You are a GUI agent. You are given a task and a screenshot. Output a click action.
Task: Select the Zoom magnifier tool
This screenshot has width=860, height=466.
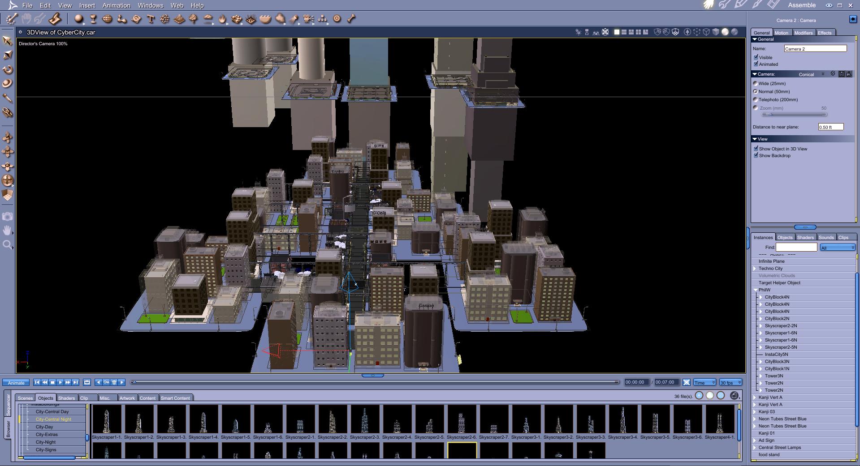[x=8, y=245]
